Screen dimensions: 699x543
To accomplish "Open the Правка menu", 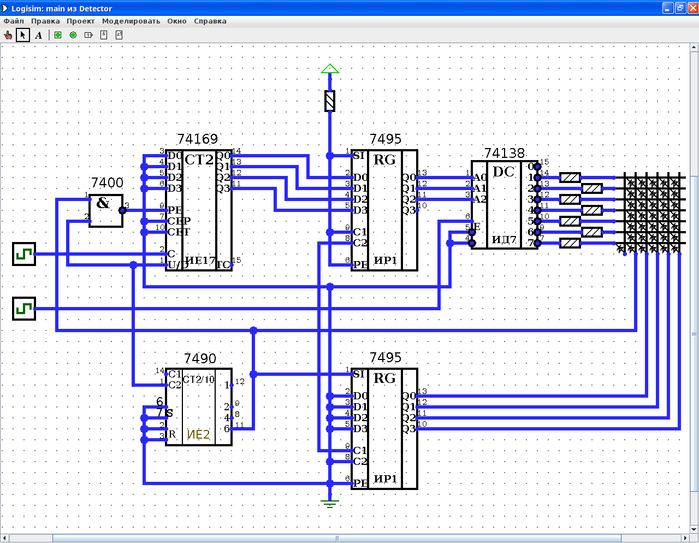I will (x=45, y=21).
